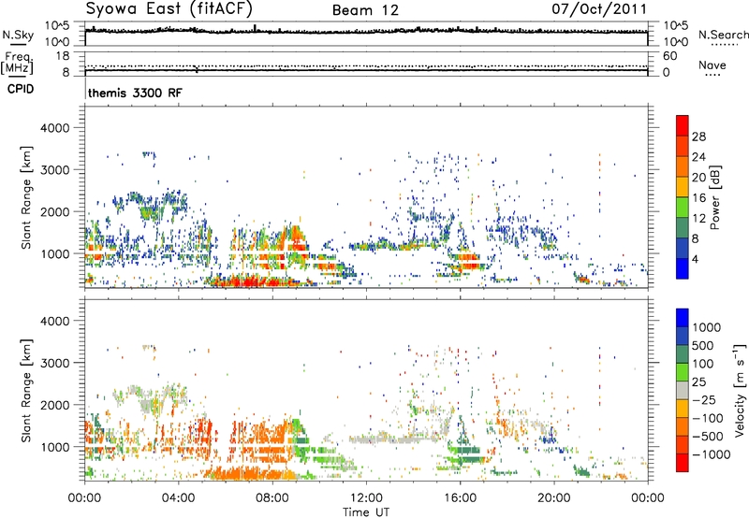The width and height of the screenshot is (749, 518).
Task: Click the 'Syowa East (fitACF)' plot title
Action: 169,8
